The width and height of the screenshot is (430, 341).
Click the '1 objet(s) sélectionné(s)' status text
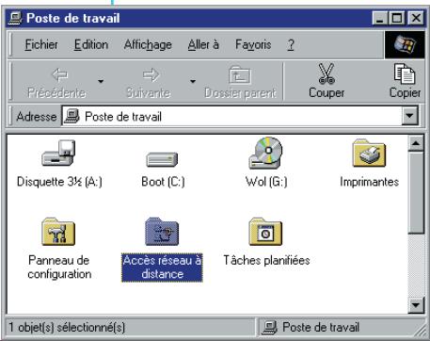click(x=67, y=328)
